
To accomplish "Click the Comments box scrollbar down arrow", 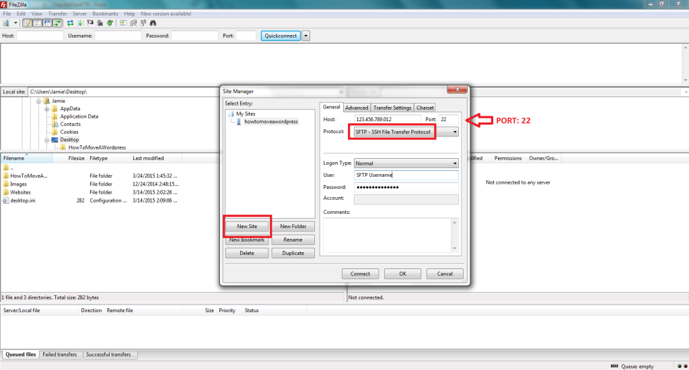I will point(455,248).
